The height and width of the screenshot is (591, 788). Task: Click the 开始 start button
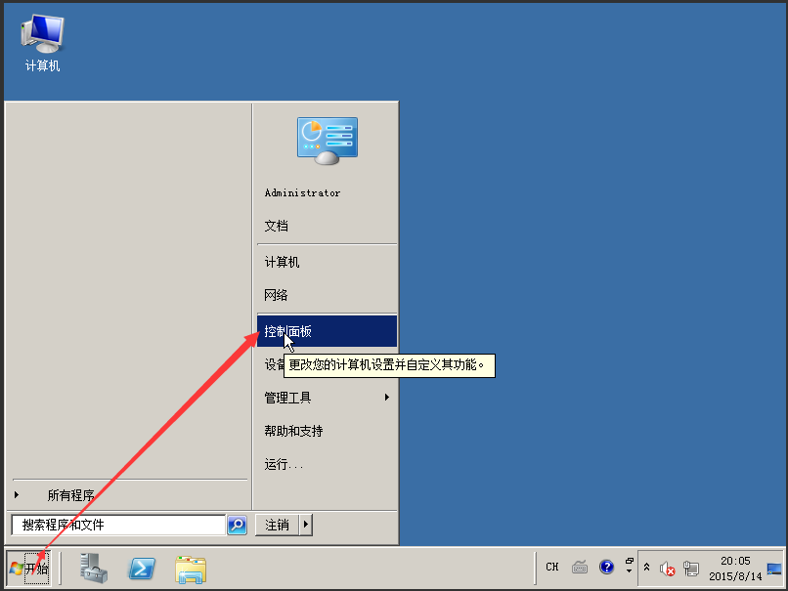tap(29, 569)
